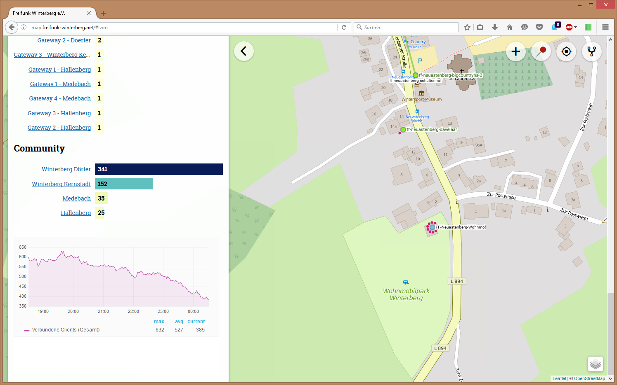Click the address bar URL field
The image size is (617, 385).
[x=184, y=27]
